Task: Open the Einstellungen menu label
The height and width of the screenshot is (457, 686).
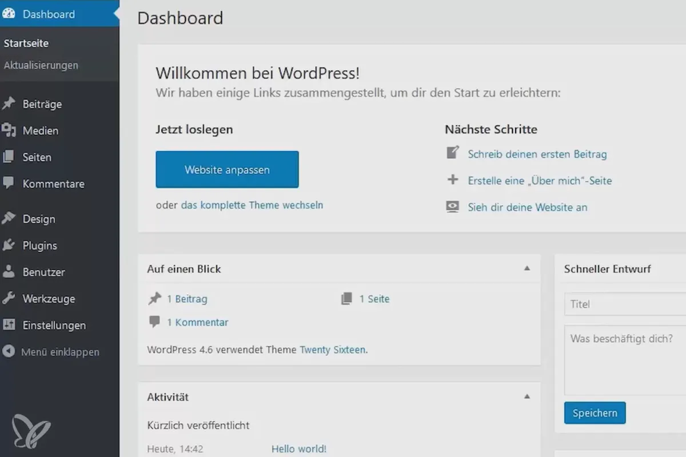Action: (54, 326)
